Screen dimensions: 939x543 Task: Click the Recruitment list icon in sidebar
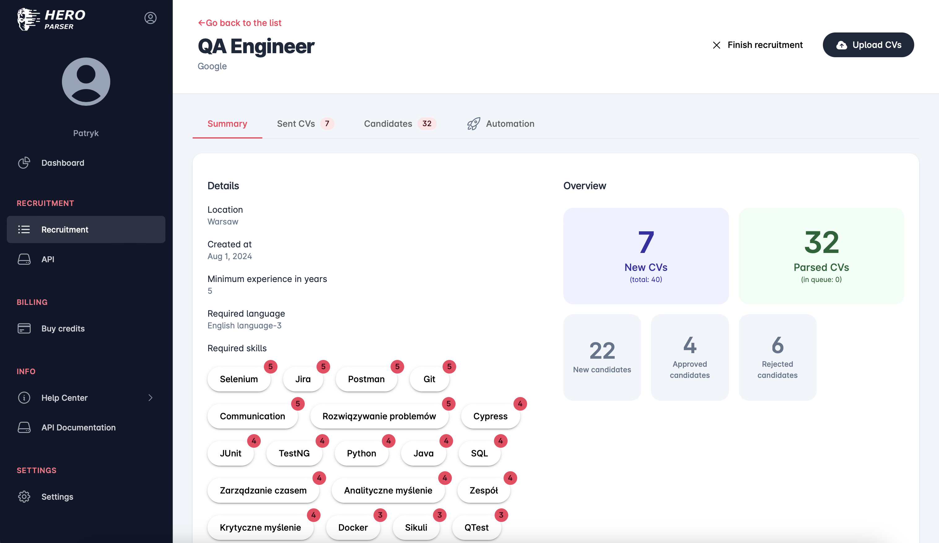(x=24, y=229)
